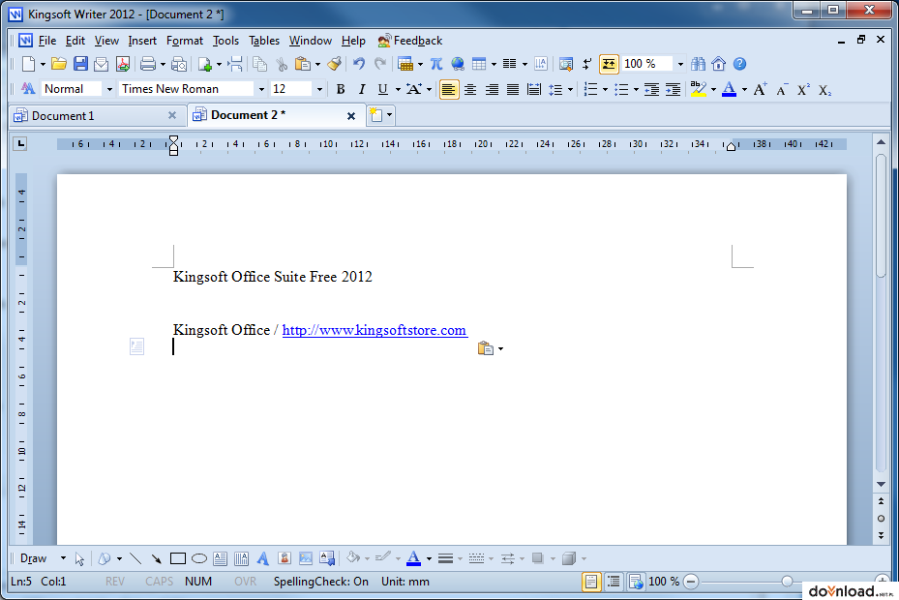The height and width of the screenshot is (600, 899).
Task: Grow the font size with the A+ icon
Action: coord(761,89)
